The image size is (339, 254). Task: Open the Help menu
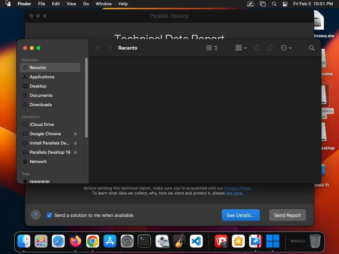(x=123, y=4)
